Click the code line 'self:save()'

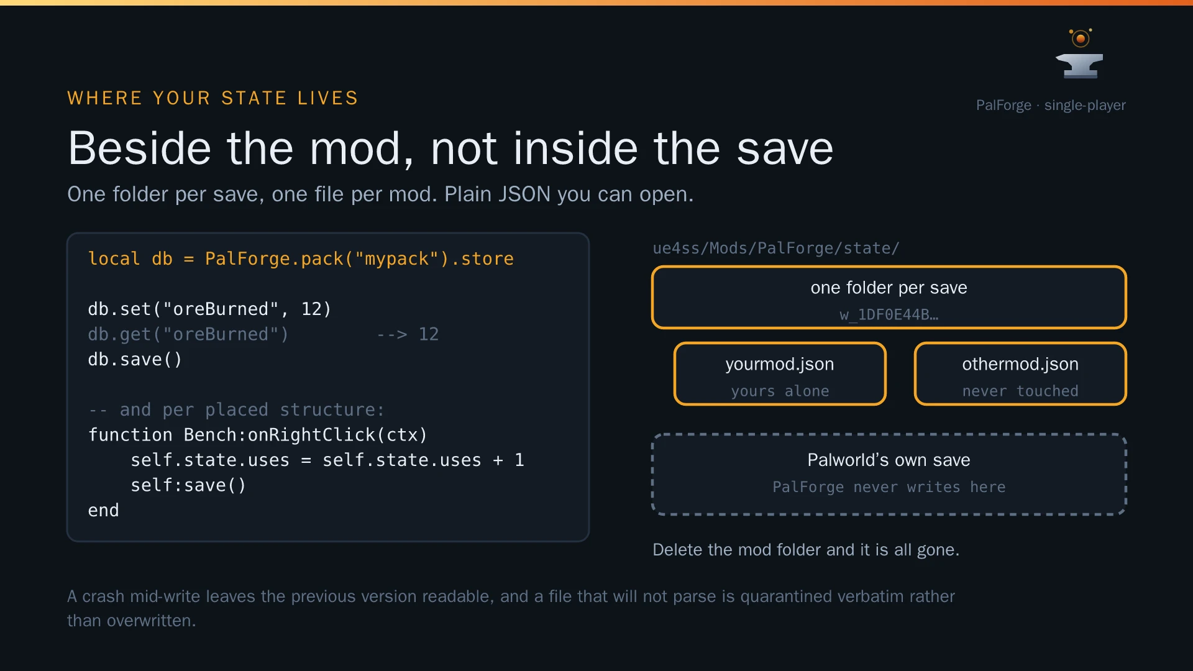tap(188, 485)
